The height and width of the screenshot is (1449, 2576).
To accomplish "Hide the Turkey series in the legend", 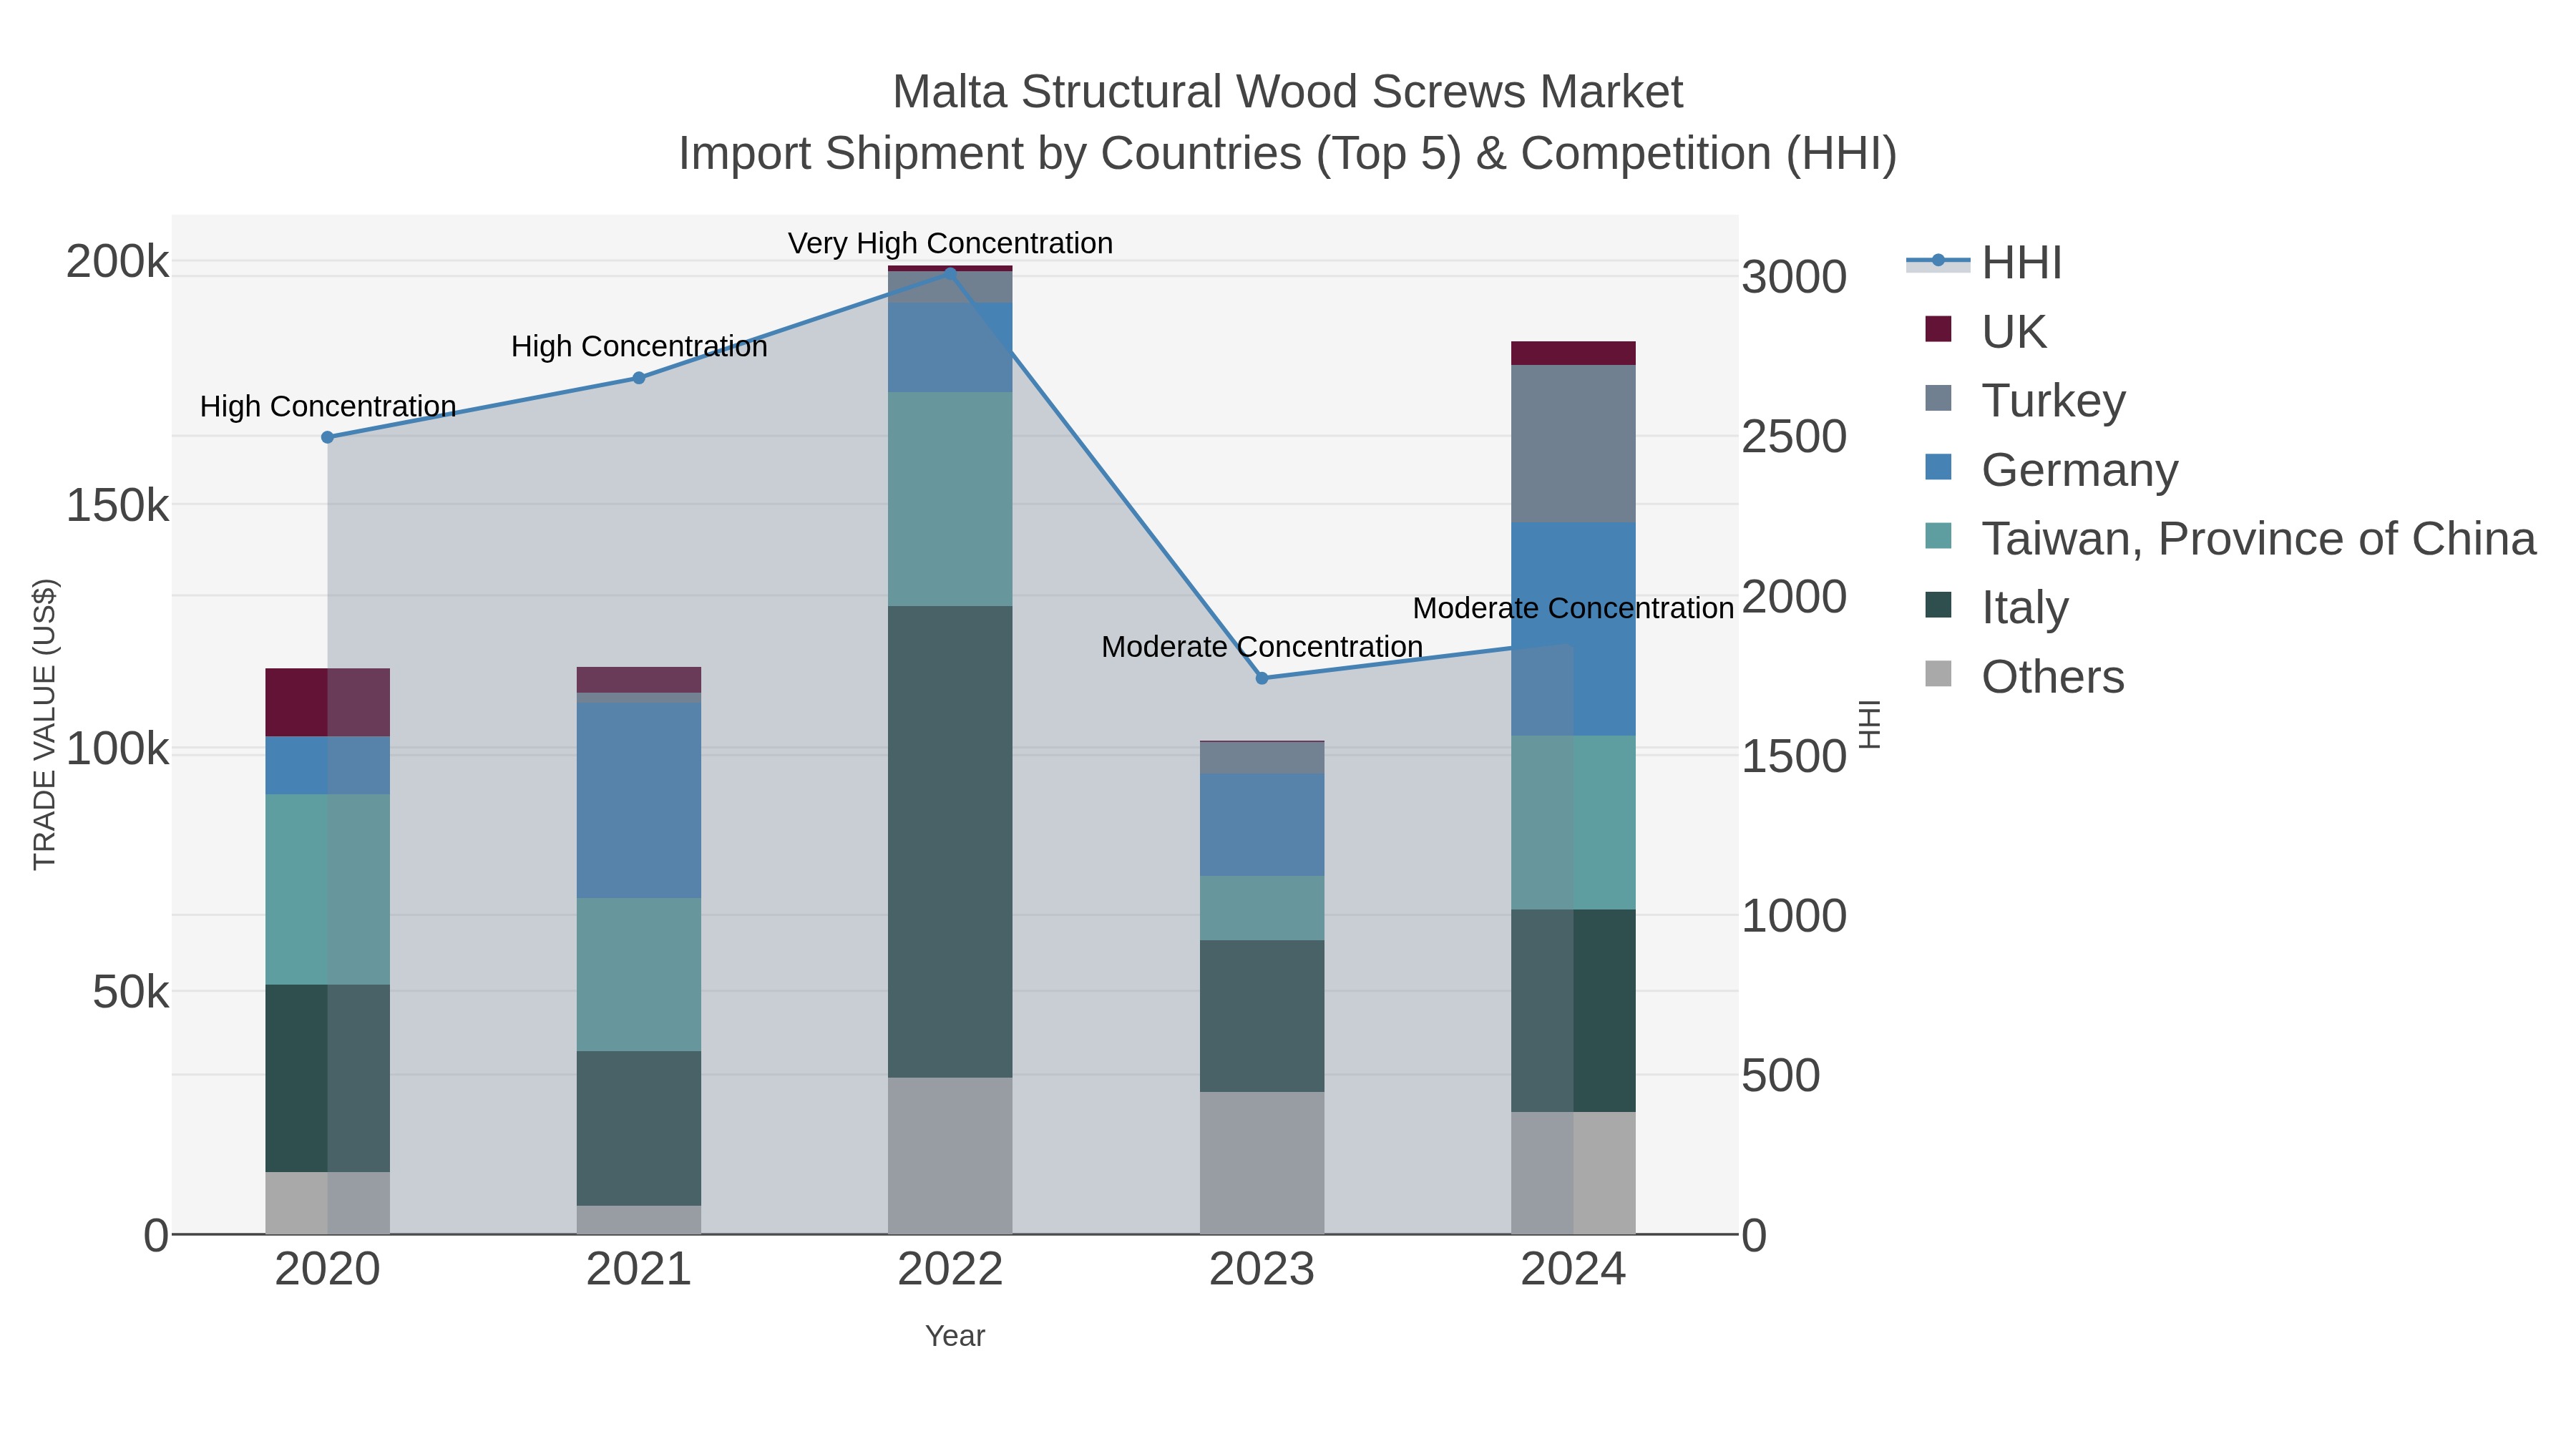I will point(2025,400).
